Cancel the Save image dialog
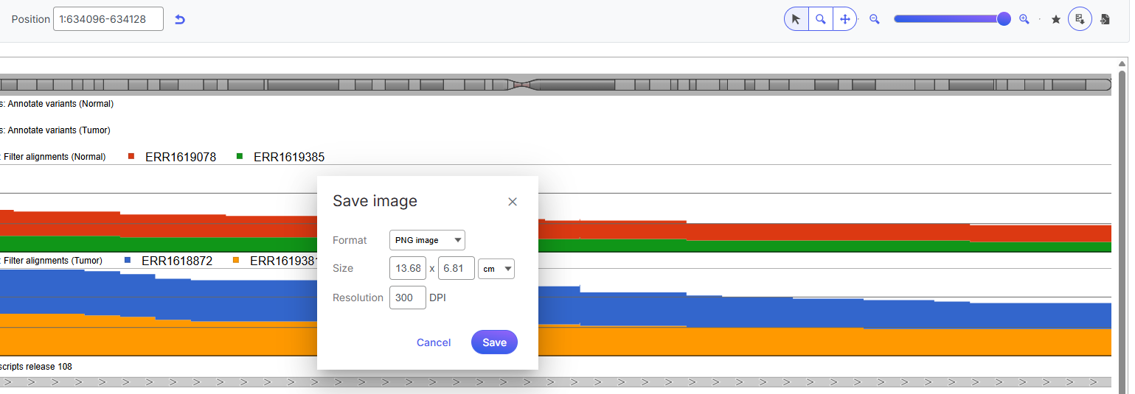 [434, 342]
